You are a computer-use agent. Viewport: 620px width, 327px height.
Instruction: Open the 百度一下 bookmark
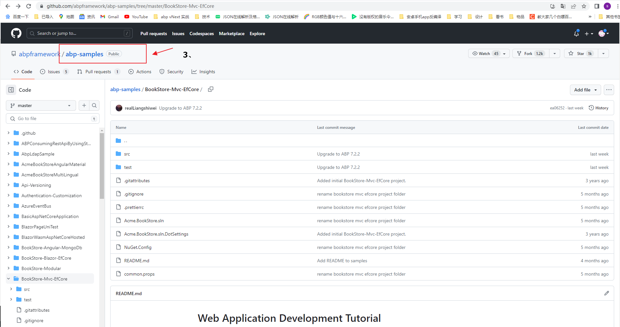coord(17,17)
